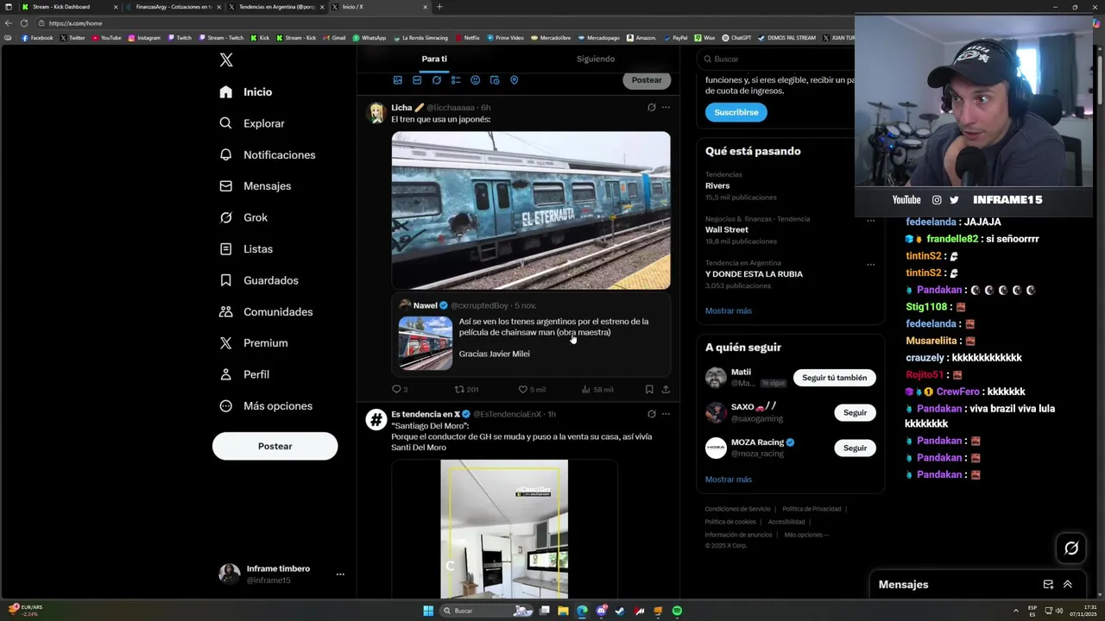
Task: Click the large white Postear sidebar button
Action: (275, 446)
